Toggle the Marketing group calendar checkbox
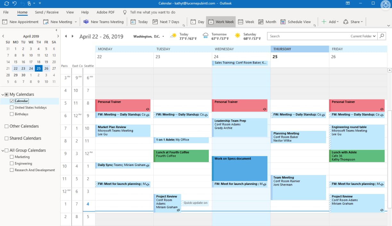 click(12, 157)
